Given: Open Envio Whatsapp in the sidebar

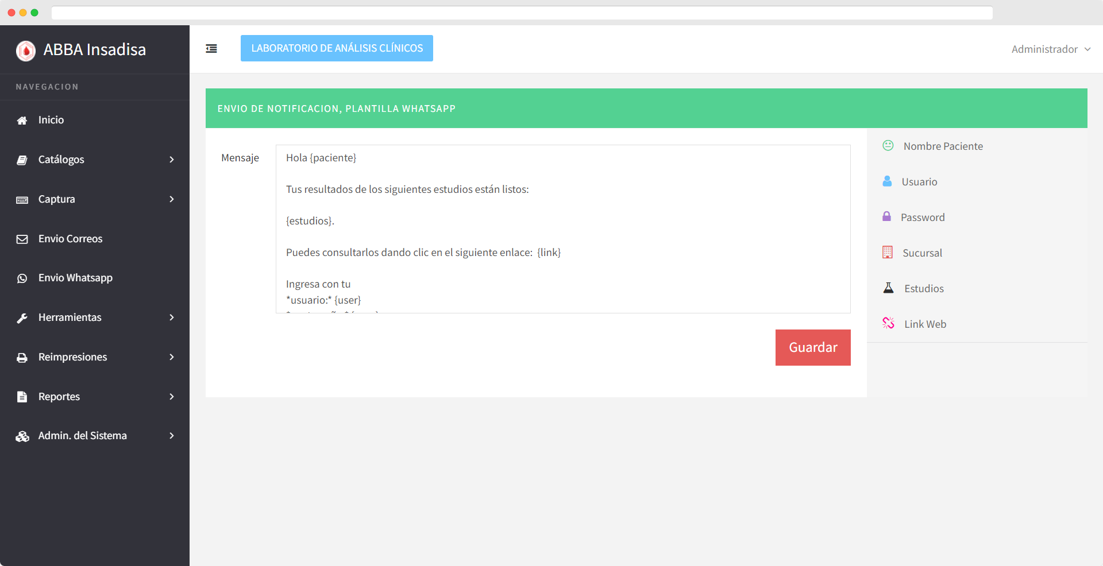Looking at the screenshot, I should pos(95,278).
